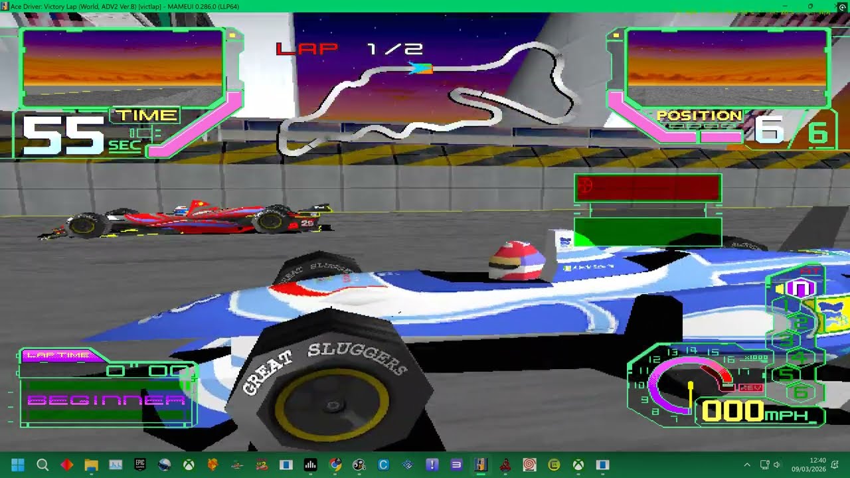The width and height of the screenshot is (850, 478).
Task: Launch the airplane game taskbar icon
Action: pyautogui.click(x=237, y=465)
